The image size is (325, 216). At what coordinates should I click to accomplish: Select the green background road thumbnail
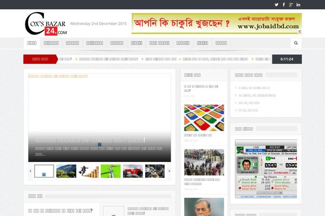pyautogui.click(x=110, y=171)
